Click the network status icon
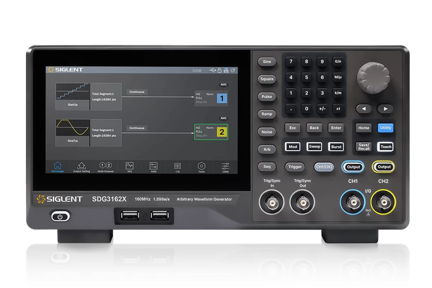 (226, 70)
